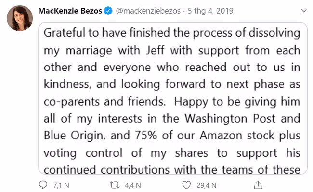Image resolution: width=313 pixels, height=192 pixels.
Task: Visit the @mackenziebezos handle link
Action: (148, 11)
